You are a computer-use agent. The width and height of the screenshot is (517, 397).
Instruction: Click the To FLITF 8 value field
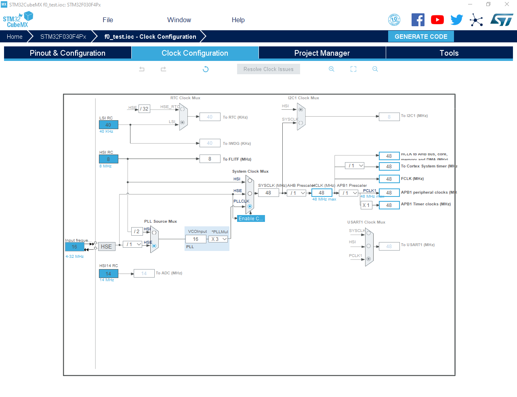[x=210, y=159]
